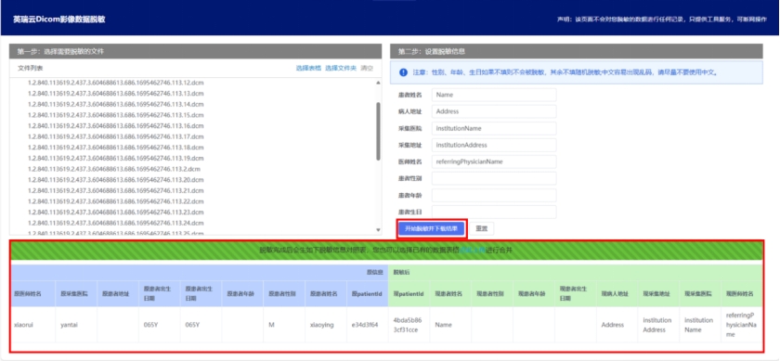The height and width of the screenshot is (361, 780).
Task: Click the 清空 clear link
Action: tap(367, 68)
